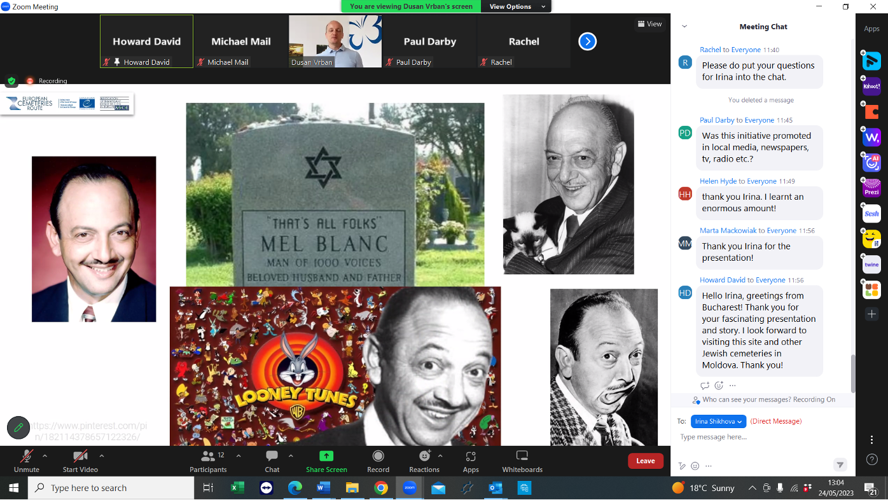Start your video
Screen dimensions: 888x500
coord(80,459)
